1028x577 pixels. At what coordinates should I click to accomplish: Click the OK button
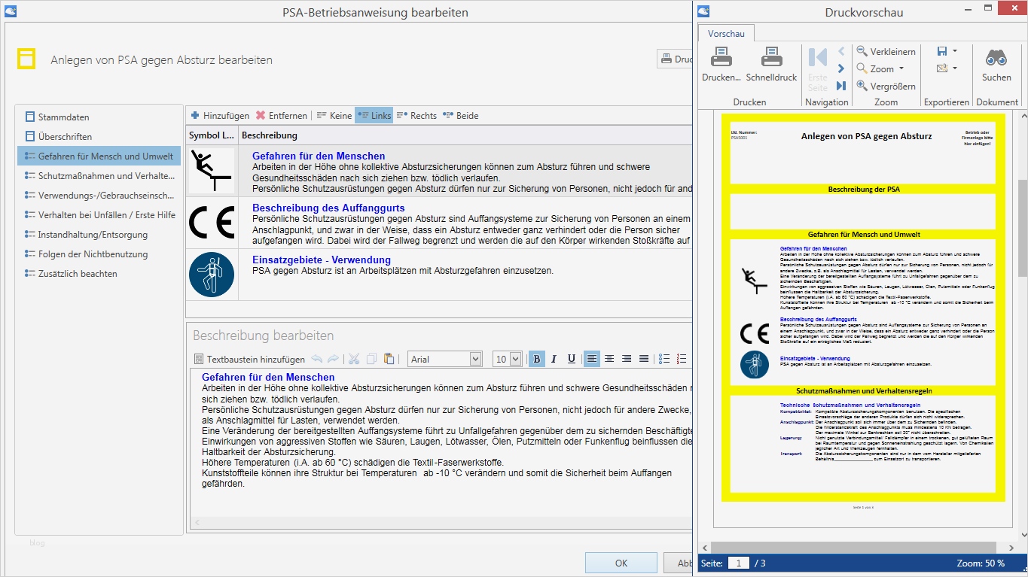[x=621, y=563]
